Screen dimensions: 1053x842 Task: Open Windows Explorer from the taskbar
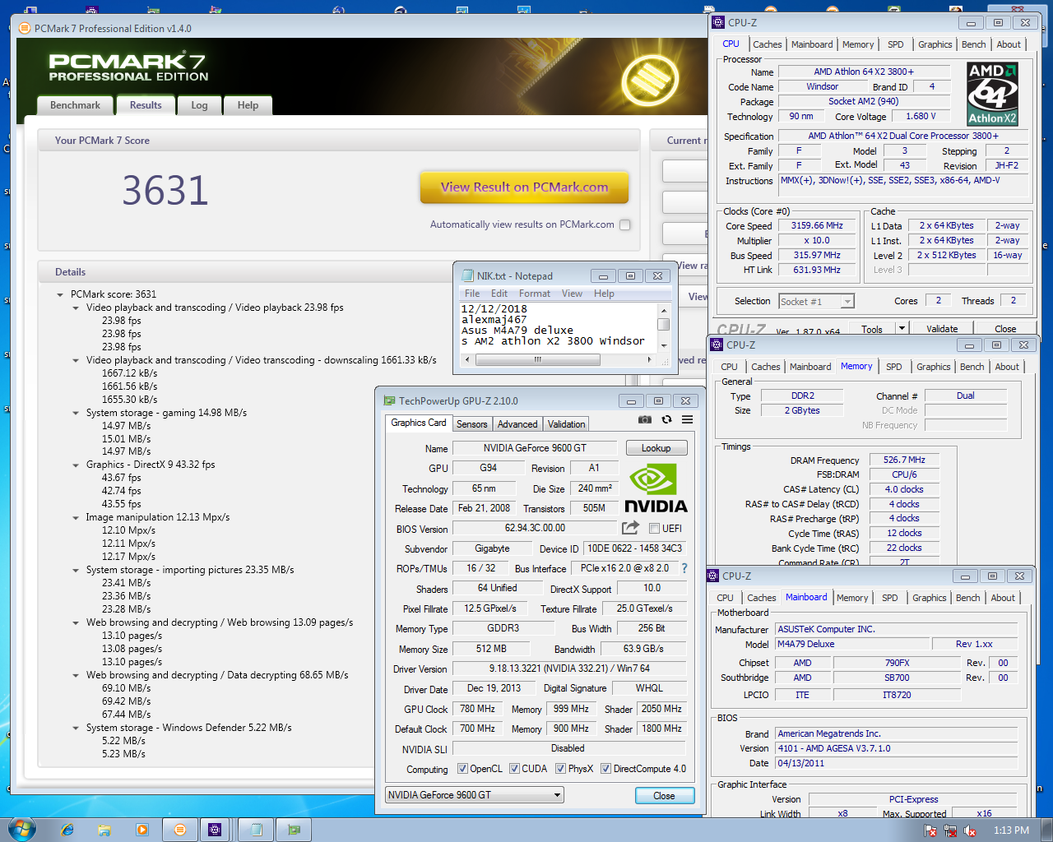pos(104,830)
